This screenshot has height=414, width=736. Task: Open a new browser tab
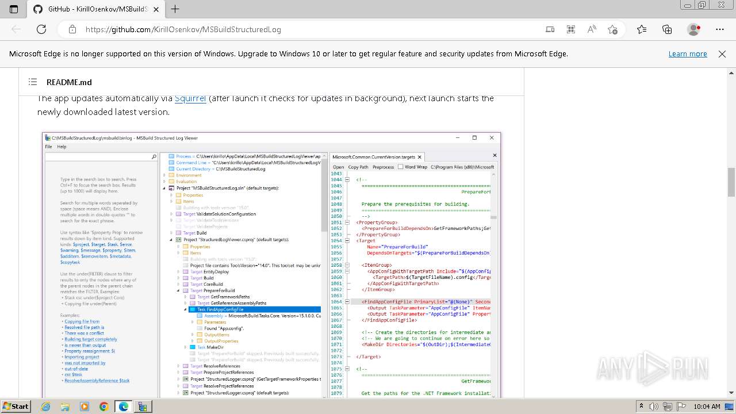pos(175,9)
